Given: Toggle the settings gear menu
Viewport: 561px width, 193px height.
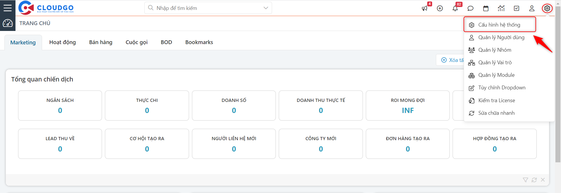Looking at the screenshot, I should point(547,8).
